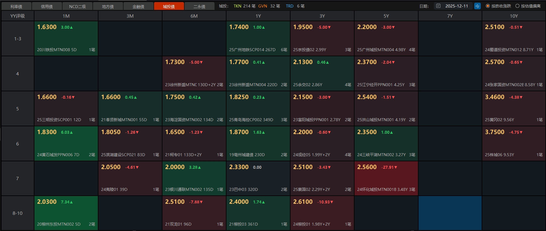Click TKN 214 笔 trade count

(244, 6)
